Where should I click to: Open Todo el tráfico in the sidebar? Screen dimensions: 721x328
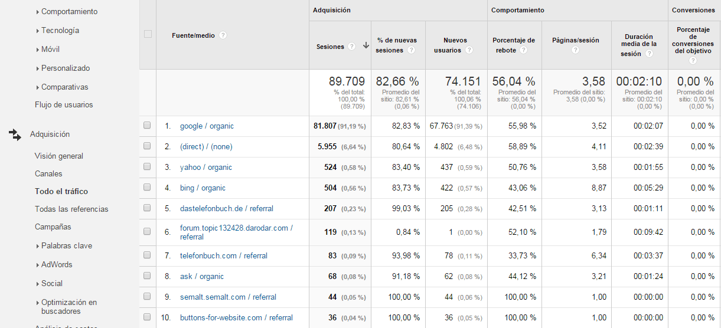pyautogui.click(x=61, y=192)
